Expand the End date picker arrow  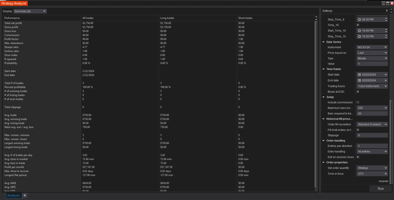(x=386, y=81)
